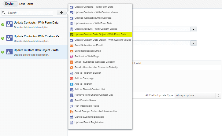This screenshot has width=222, height=136.
Task: Click checkmark icon for Email - Subscribe Contacts Globally
Action: pos(72,62)
